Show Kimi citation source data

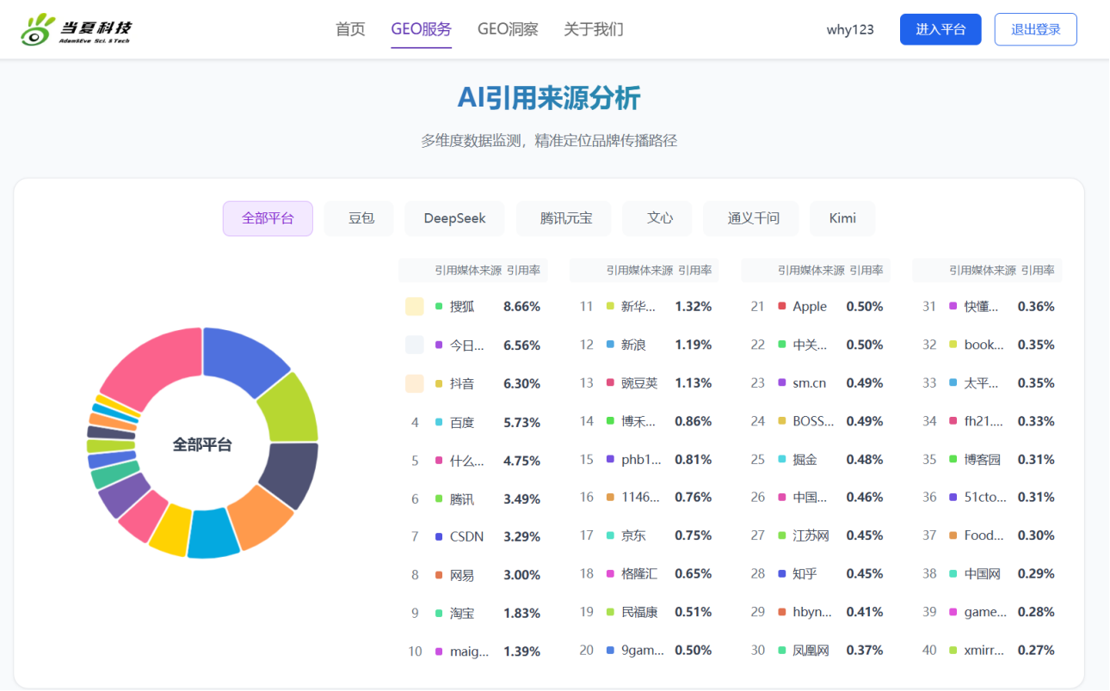coord(842,218)
